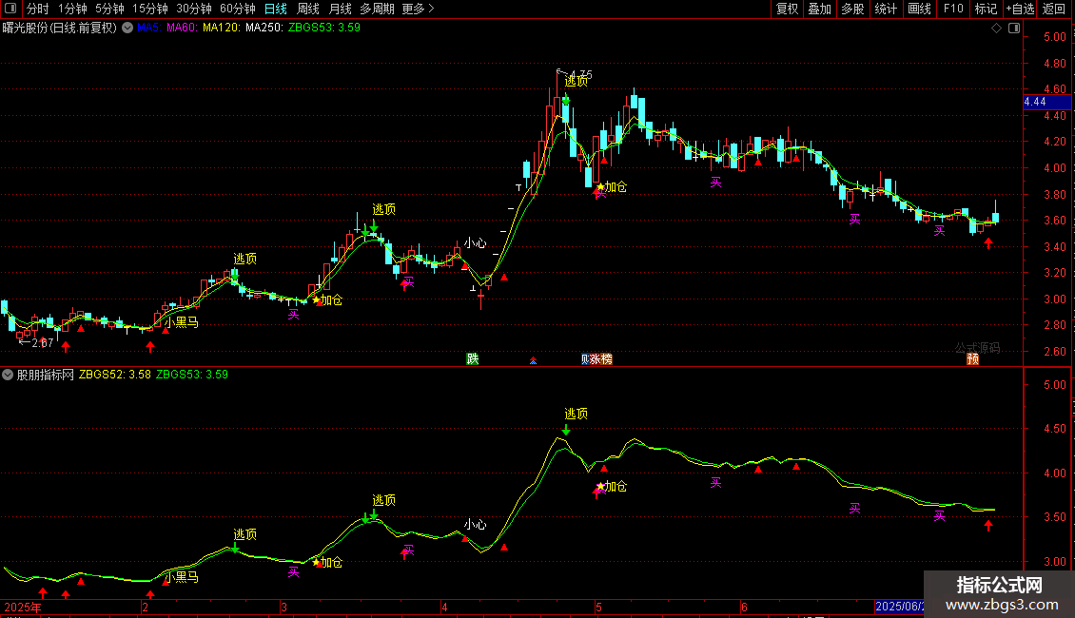Expand the 曙光股份 indicator settings chevron

(127, 29)
